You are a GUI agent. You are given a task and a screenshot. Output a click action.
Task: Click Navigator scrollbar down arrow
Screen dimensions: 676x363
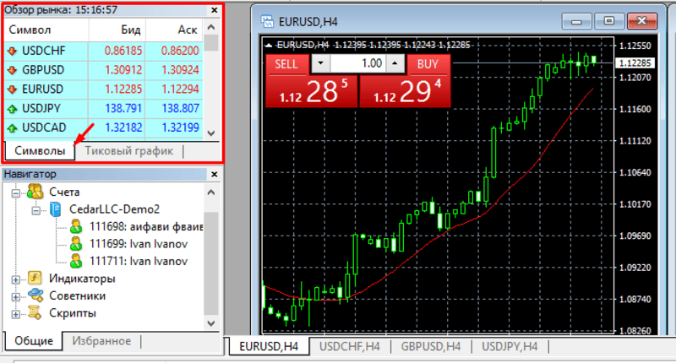point(210,323)
